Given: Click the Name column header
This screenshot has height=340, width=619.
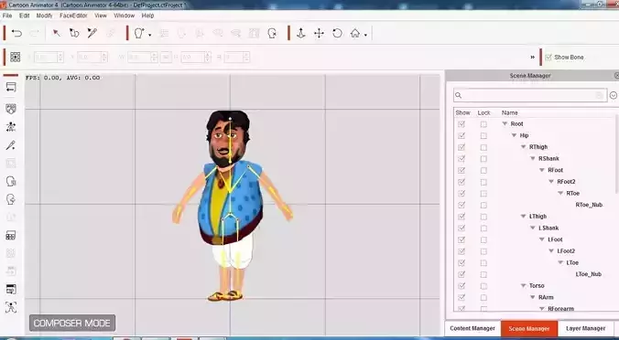Looking at the screenshot, I should tap(510, 112).
